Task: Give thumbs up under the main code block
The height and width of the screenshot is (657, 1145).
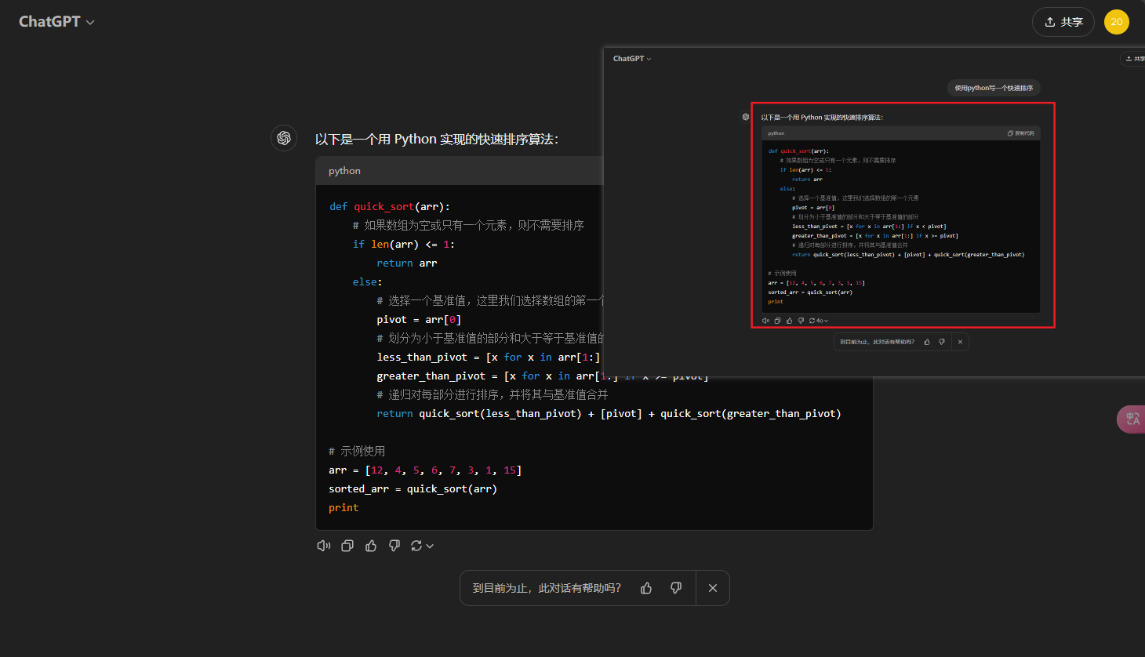Action: (x=371, y=546)
